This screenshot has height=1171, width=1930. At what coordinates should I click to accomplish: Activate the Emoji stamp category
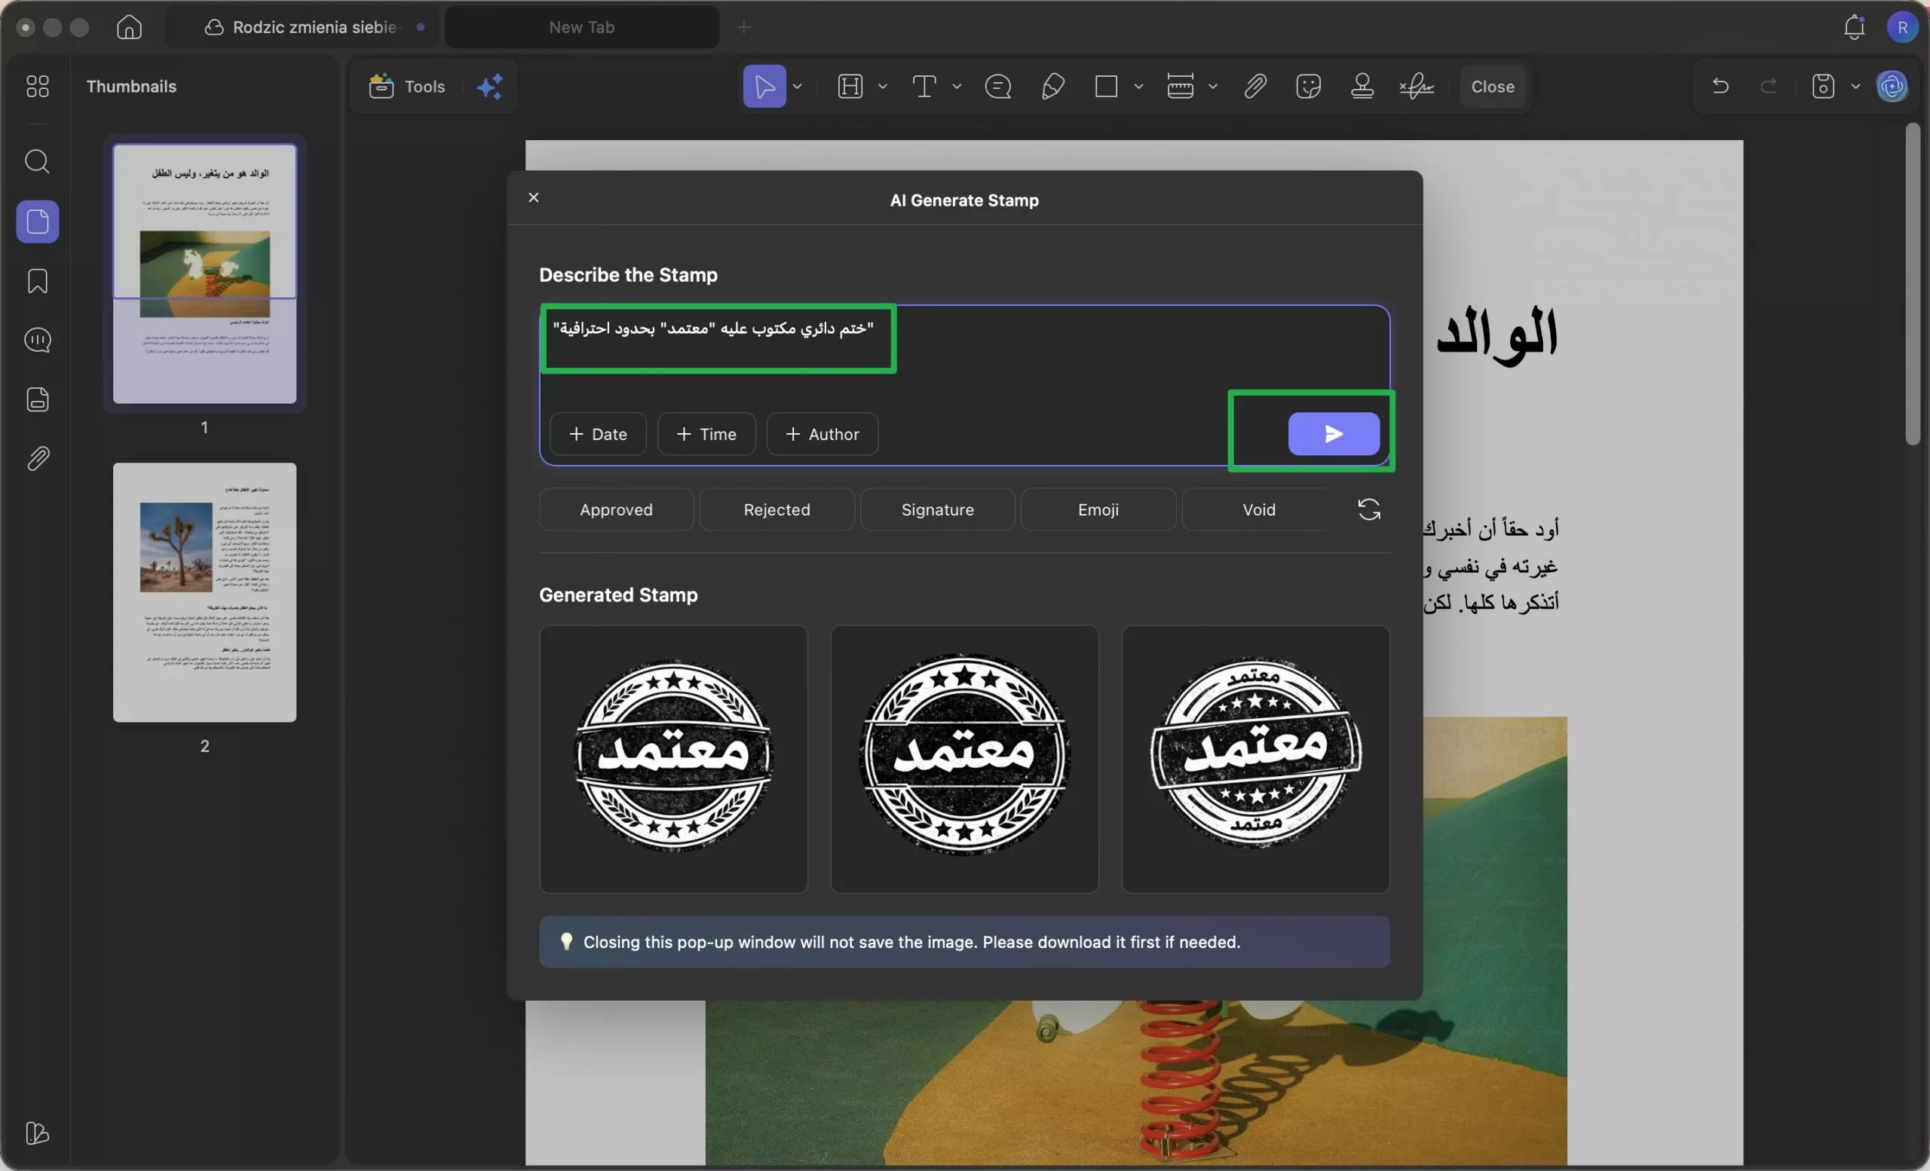(x=1098, y=509)
